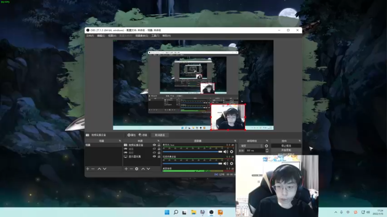Image resolution: width=387 pixels, height=217 pixels.
Task: Toggle visibility eye of 视频采集设备 source
Action: pos(154,145)
